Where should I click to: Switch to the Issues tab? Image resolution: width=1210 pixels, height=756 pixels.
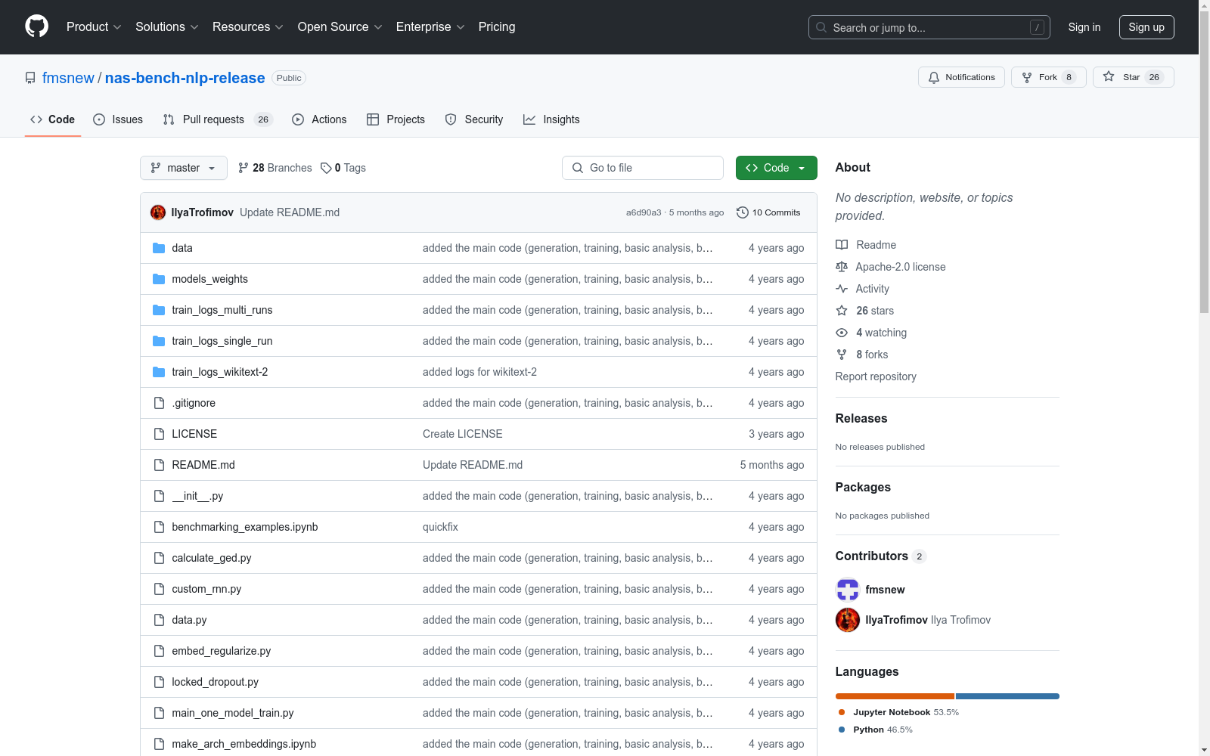[118, 119]
